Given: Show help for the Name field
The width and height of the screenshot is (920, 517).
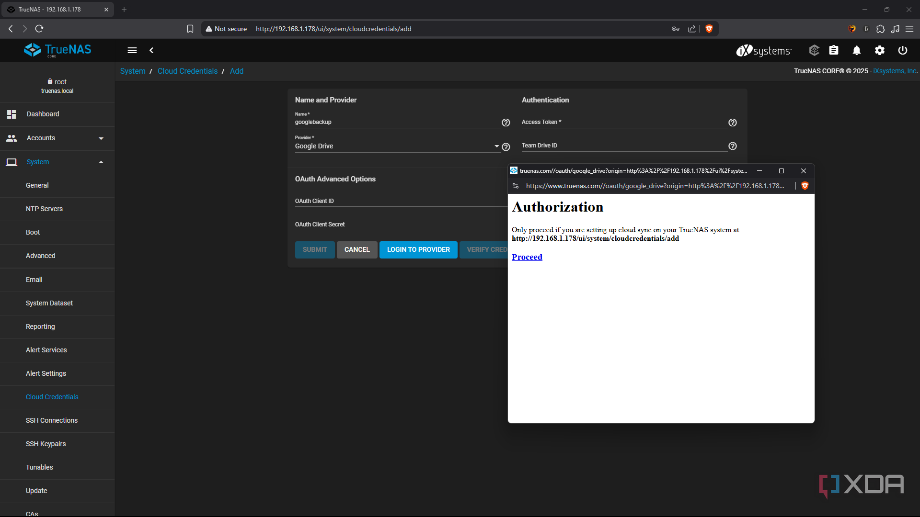Looking at the screenshot, I should pyautogui.click(x=506, y=123).
